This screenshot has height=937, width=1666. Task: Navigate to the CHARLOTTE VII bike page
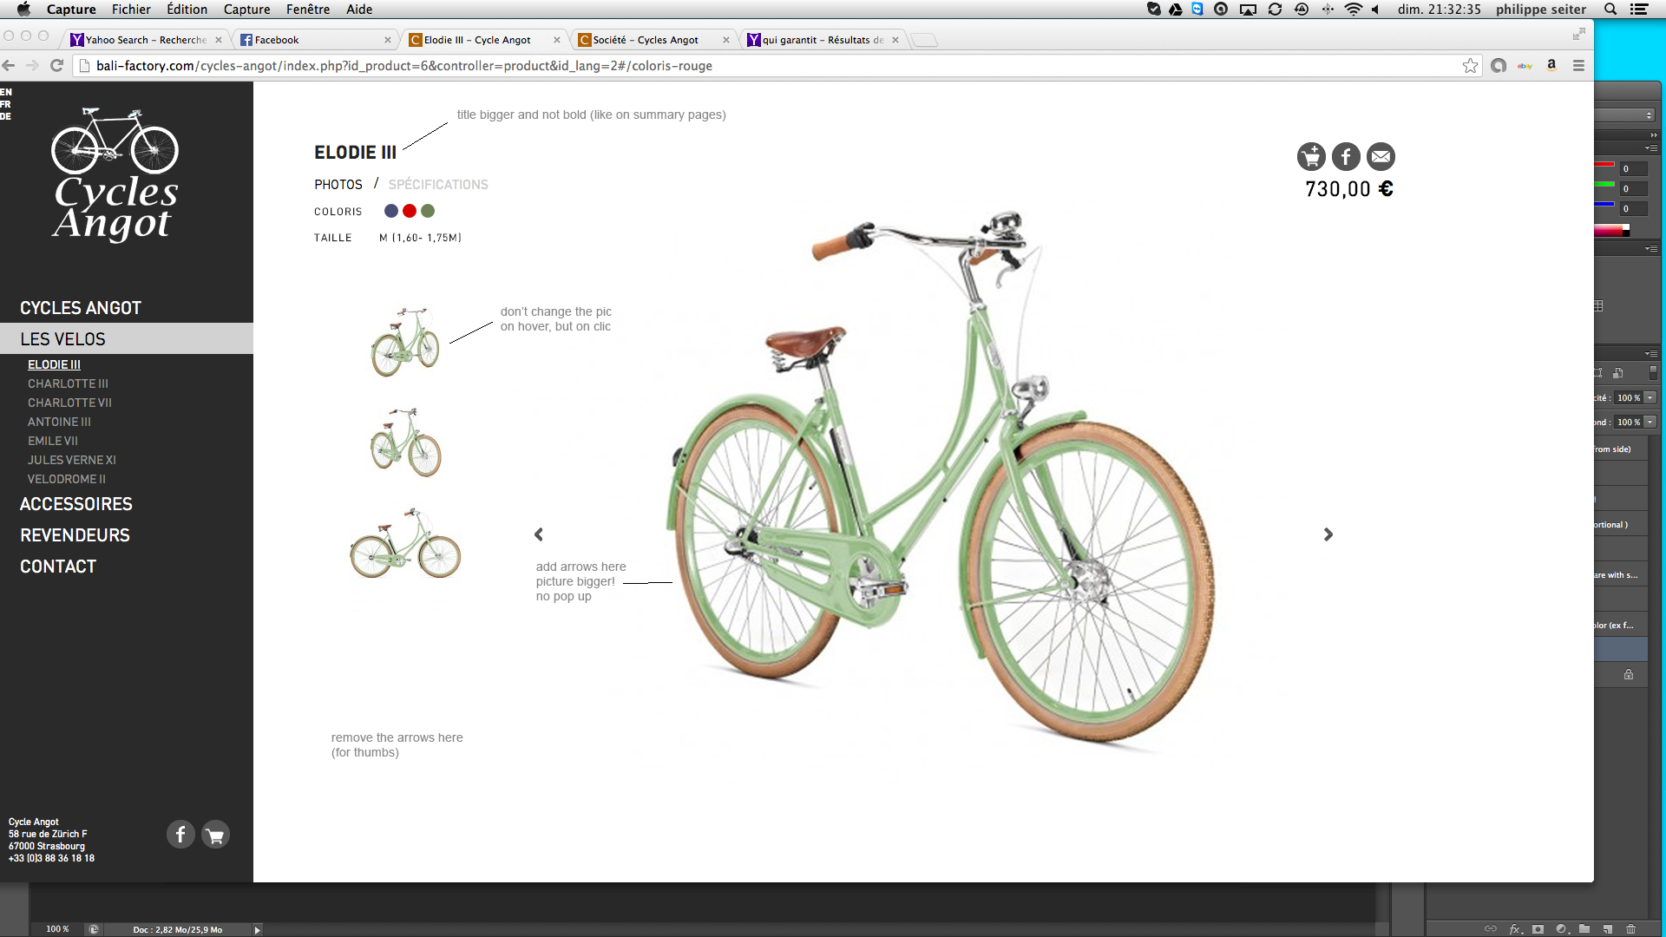69,403
